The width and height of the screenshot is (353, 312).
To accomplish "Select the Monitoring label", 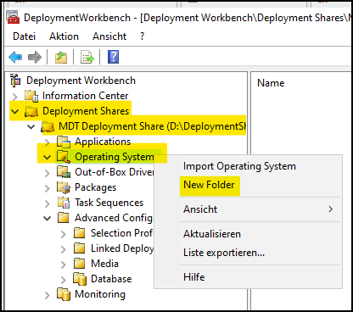I will pyautogui.click(x=100, y=294).
